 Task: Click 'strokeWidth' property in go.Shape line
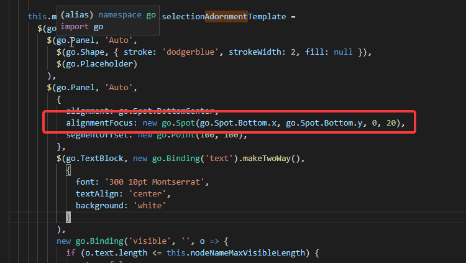(x=255, y=52)
